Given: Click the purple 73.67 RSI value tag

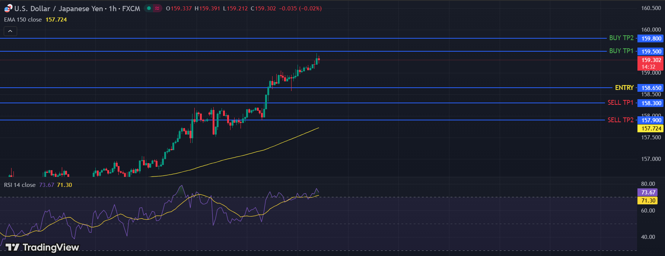Looking at the screenshot, I should 648,192.
